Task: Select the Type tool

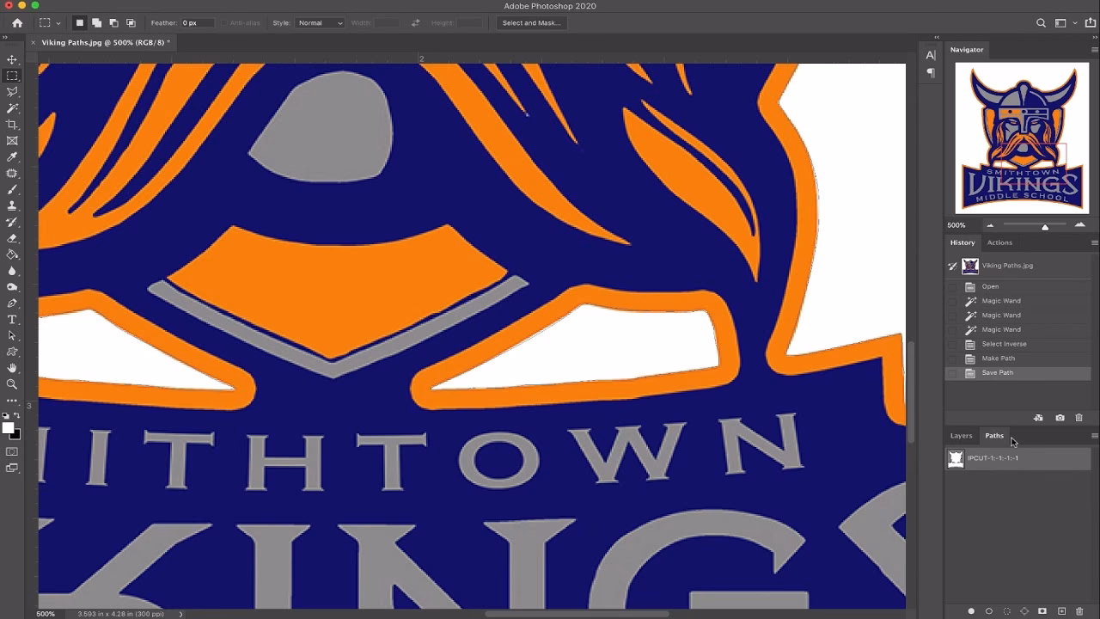Action: pyautogui.click(x=11, y=319)
